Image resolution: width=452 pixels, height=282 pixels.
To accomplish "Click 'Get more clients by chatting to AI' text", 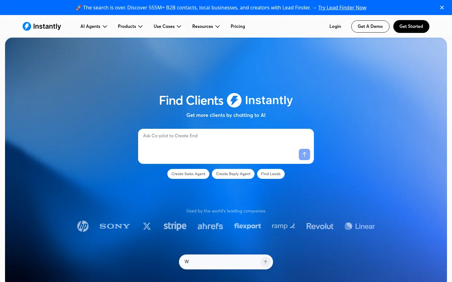I will tap(226, 115).
